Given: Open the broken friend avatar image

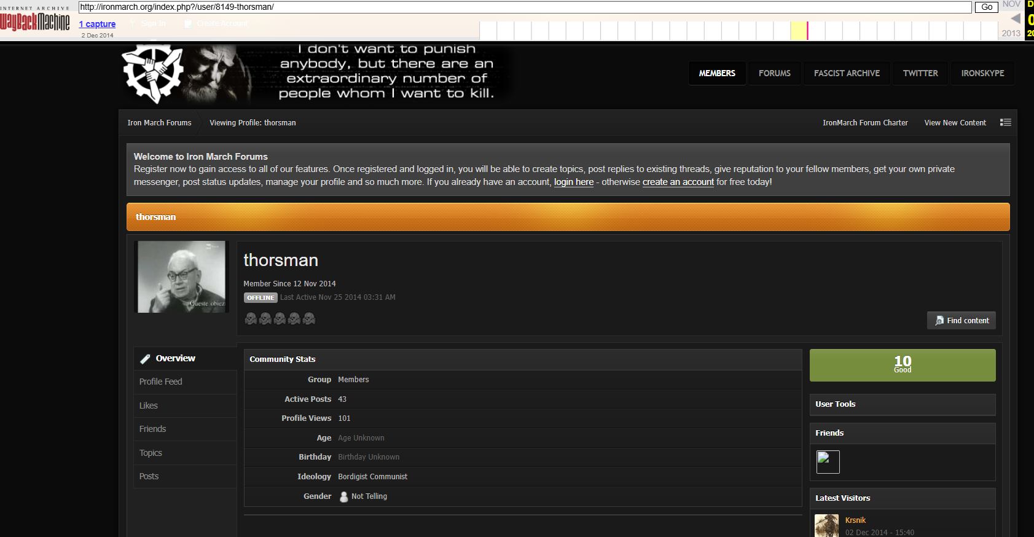Looking at the screenshot, I should [828, 462].
